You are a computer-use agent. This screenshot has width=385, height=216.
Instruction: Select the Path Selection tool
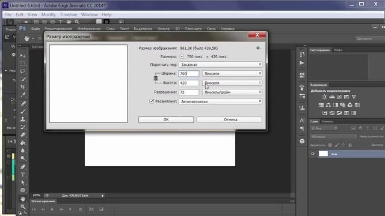(x=23, y=182)
